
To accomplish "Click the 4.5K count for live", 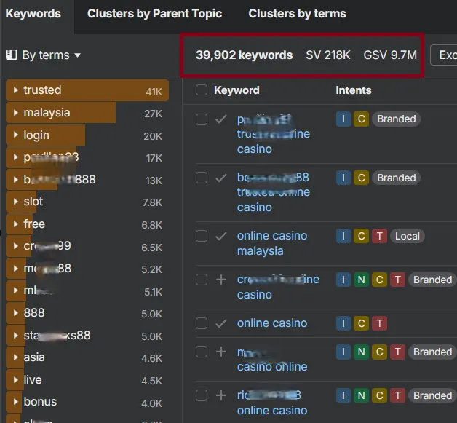I will tap(152, 381).
